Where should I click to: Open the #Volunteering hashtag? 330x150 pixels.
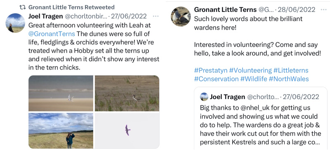(250, 70)
